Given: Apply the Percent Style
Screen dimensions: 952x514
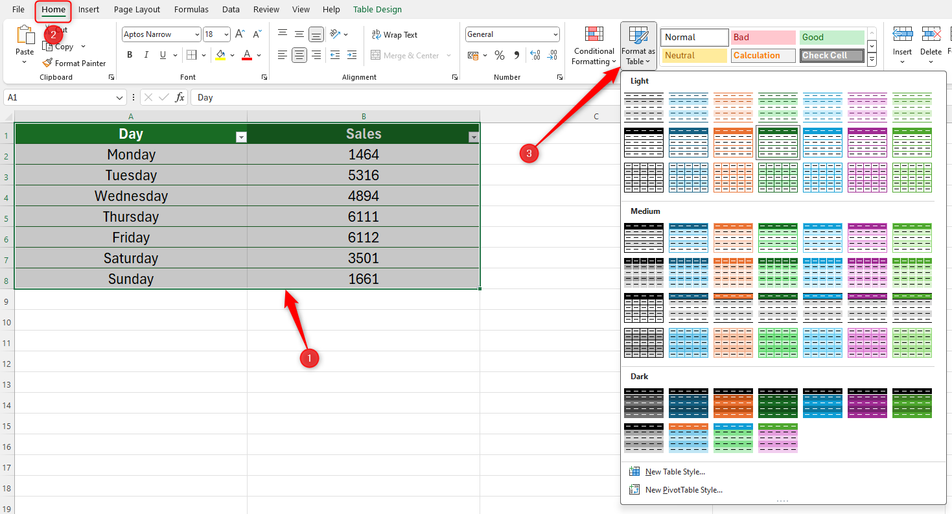Looking at the screenshot, I should [500, 56].
